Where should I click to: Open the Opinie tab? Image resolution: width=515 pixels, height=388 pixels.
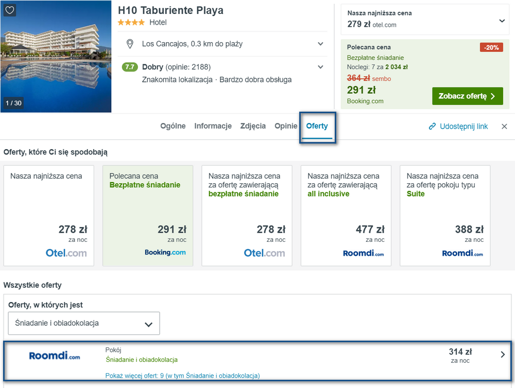coord(286,126)
